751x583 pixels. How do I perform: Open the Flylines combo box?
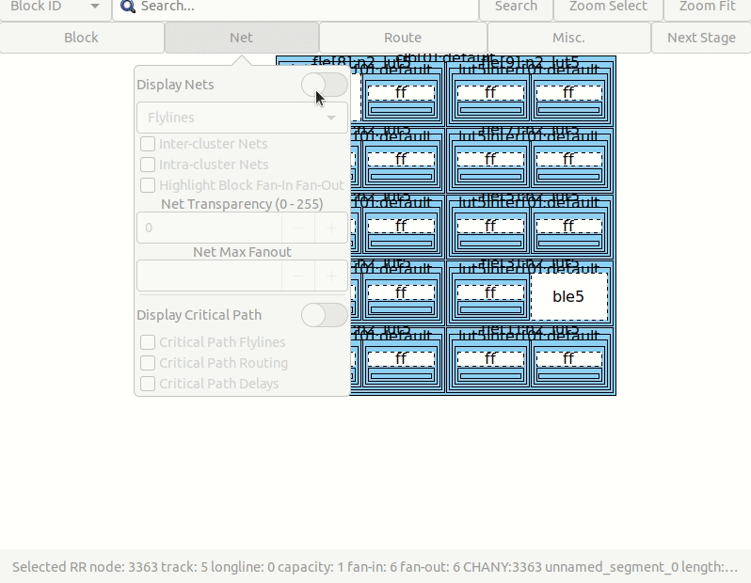pos(242,118)
